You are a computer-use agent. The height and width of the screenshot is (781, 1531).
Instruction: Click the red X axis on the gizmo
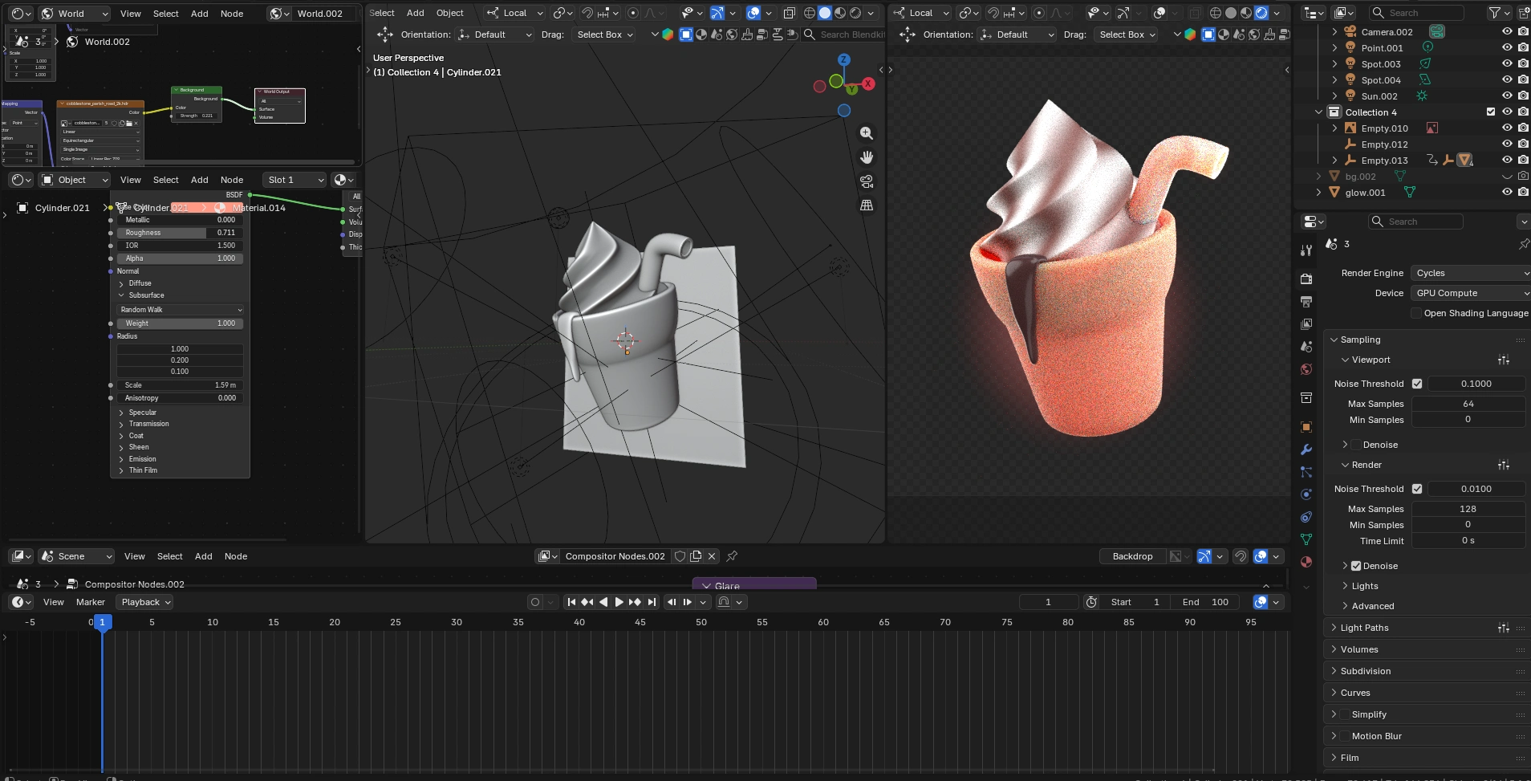click(868, 83)
